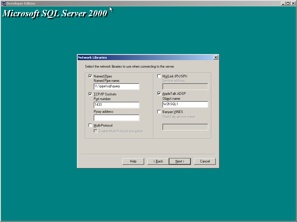
Task: Close the Network Libraries dialog
Action: pos(215,58)
